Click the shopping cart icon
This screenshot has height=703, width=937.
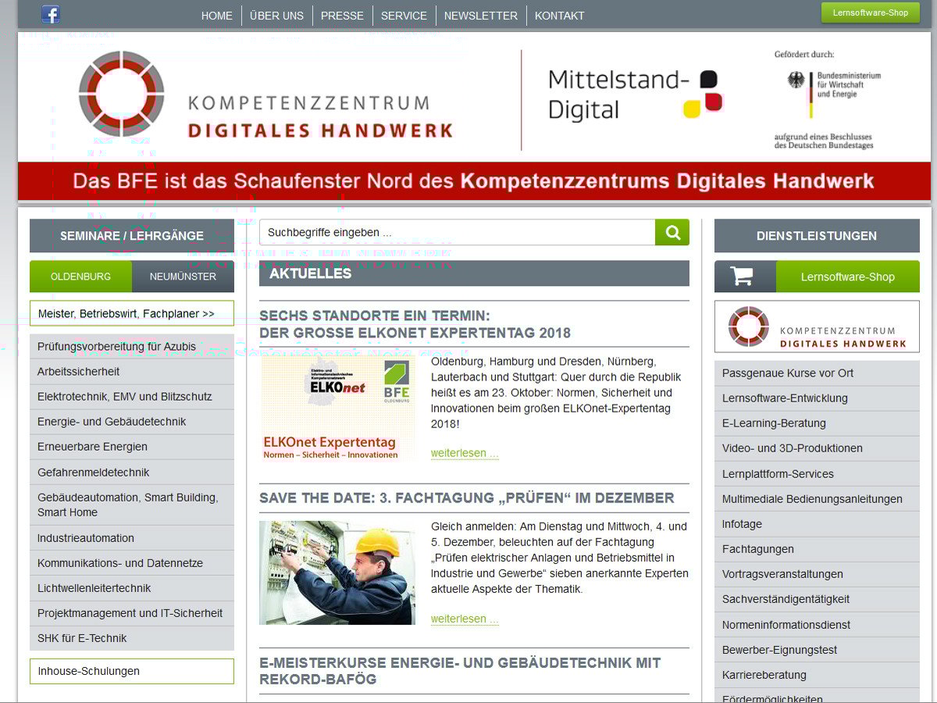point(742,277)
